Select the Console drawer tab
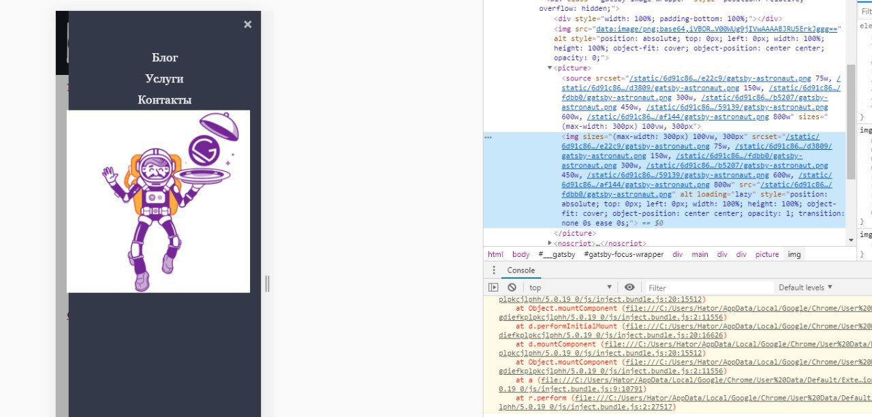 [521, 271]
